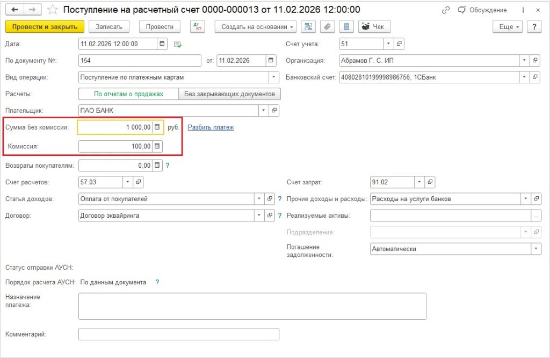The width and height of the screenshot is (550, 358).
Task: Click the star icon to add to favorites
Action: pyautogui.click(x=53, y=10)
